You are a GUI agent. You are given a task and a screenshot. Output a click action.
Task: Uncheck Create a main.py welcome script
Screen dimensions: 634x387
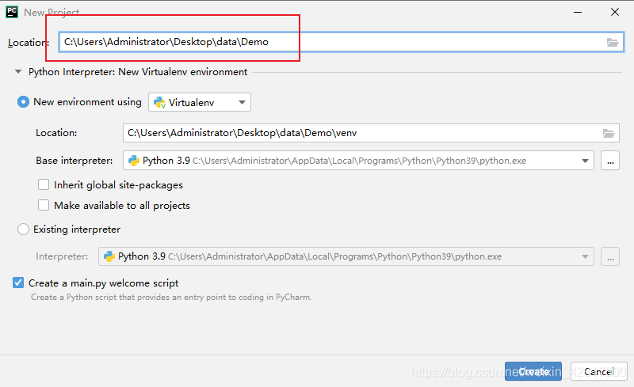[x=18, y=283]
